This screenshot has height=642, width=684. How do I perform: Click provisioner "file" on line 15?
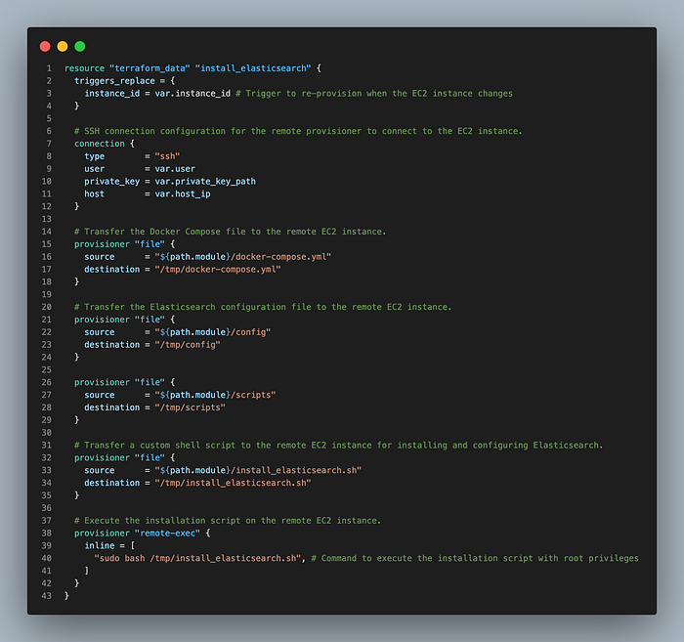coord(119,244)
